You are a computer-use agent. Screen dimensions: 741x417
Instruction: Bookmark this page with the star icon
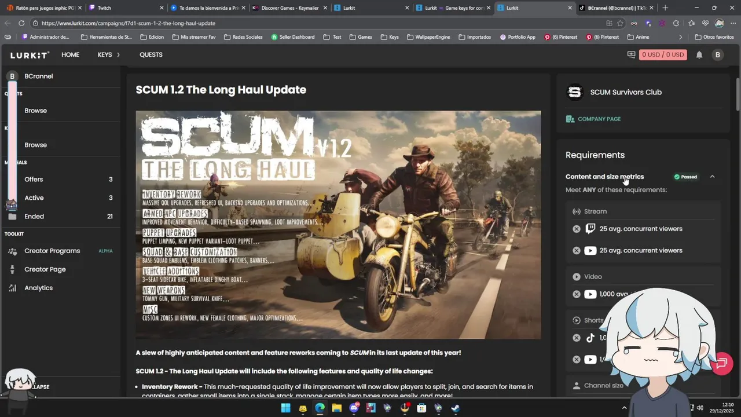click(x=620, y=23)
